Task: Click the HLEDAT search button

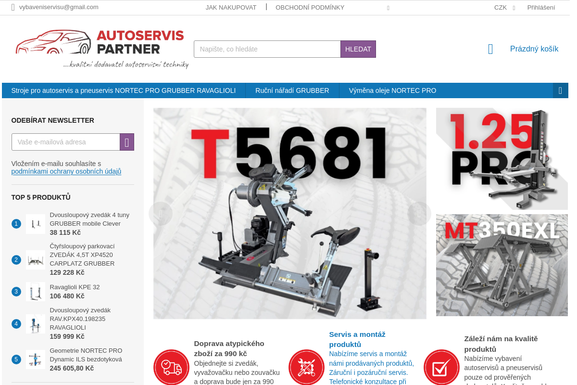Action: 358,49
